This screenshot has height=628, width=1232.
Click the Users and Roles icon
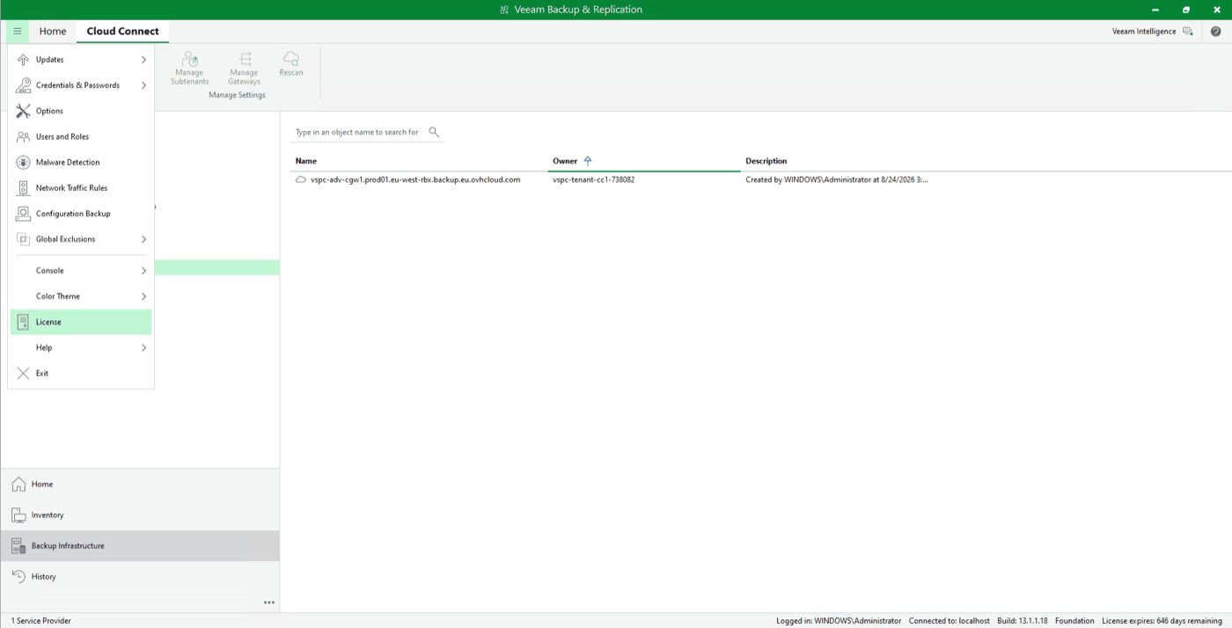pos(23,136)
